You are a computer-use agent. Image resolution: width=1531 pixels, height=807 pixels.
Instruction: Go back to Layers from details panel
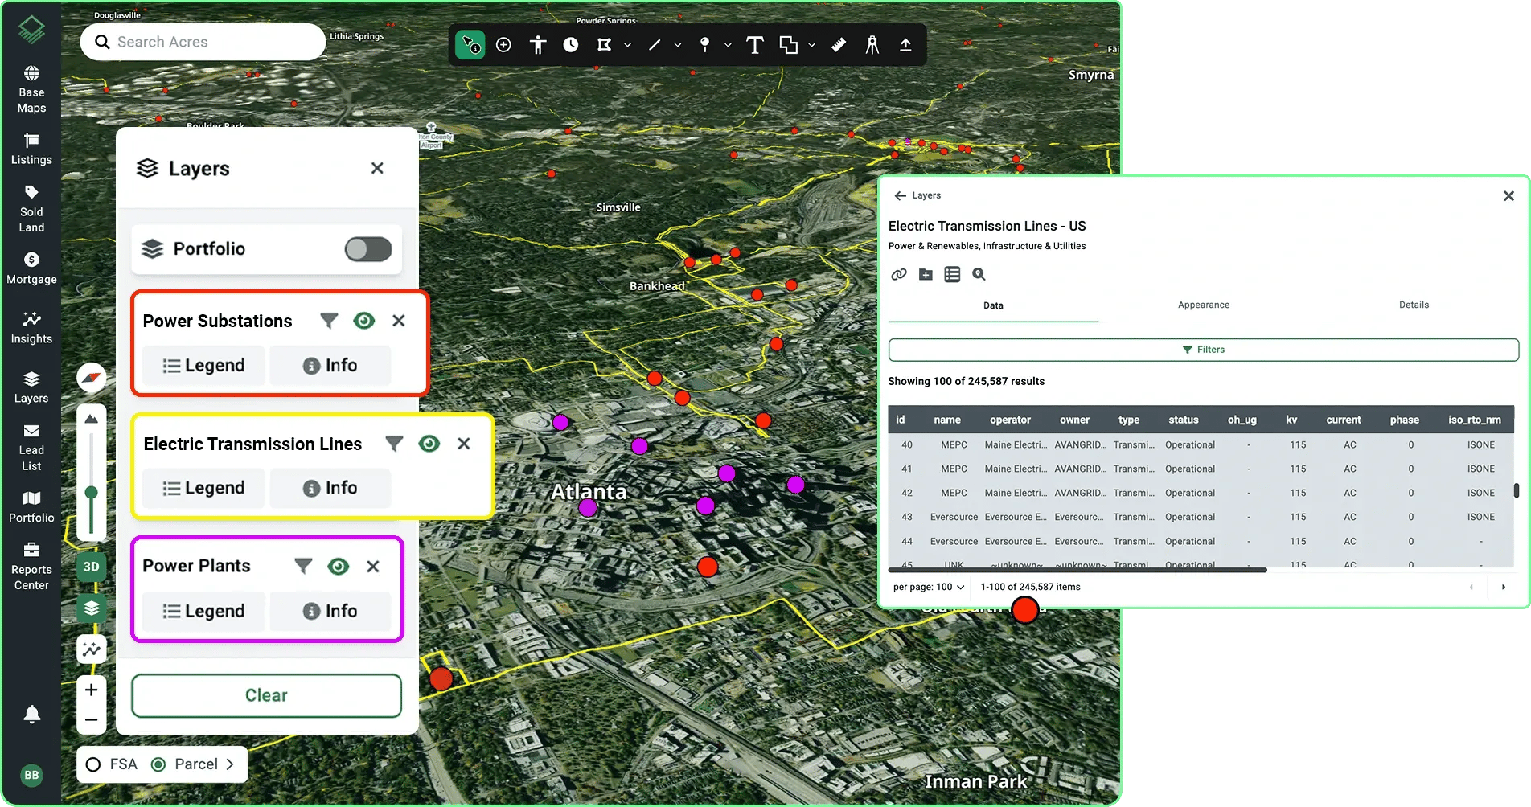click(x=917, y=195)
